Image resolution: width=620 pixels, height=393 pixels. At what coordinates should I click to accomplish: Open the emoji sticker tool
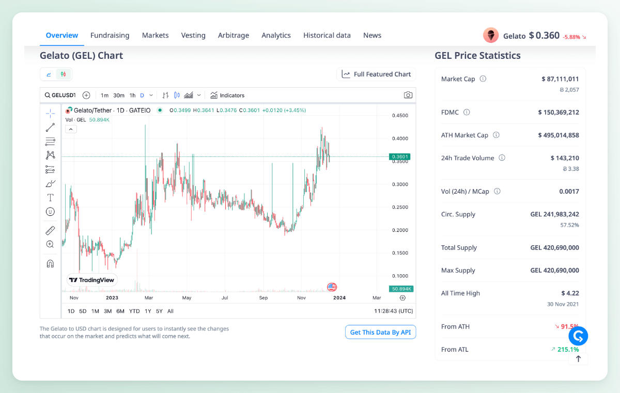50,212
